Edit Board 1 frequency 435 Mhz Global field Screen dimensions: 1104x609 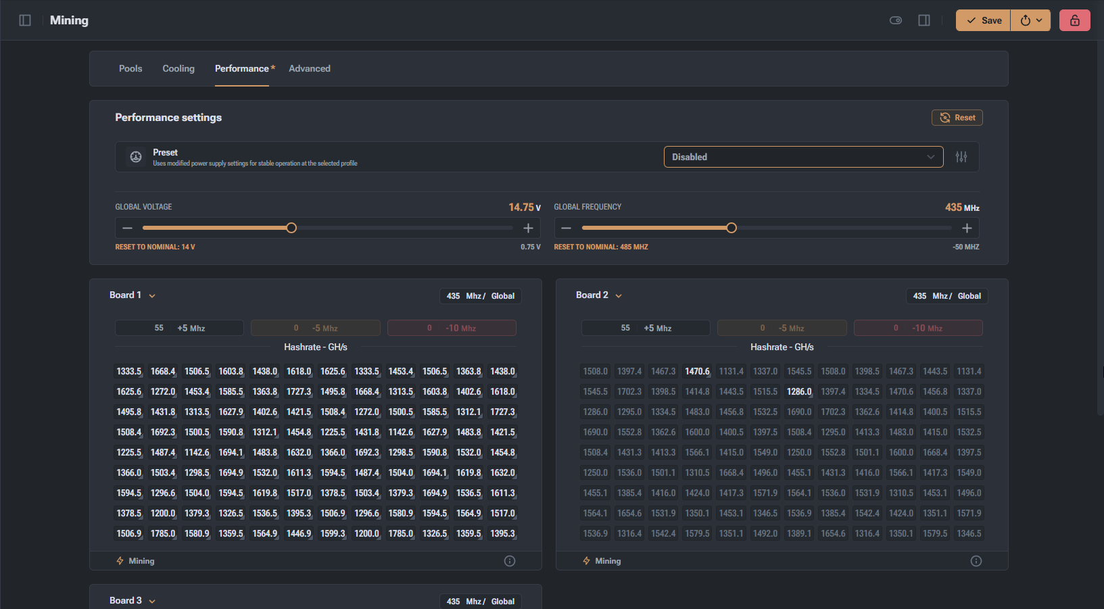coord(481,296)
